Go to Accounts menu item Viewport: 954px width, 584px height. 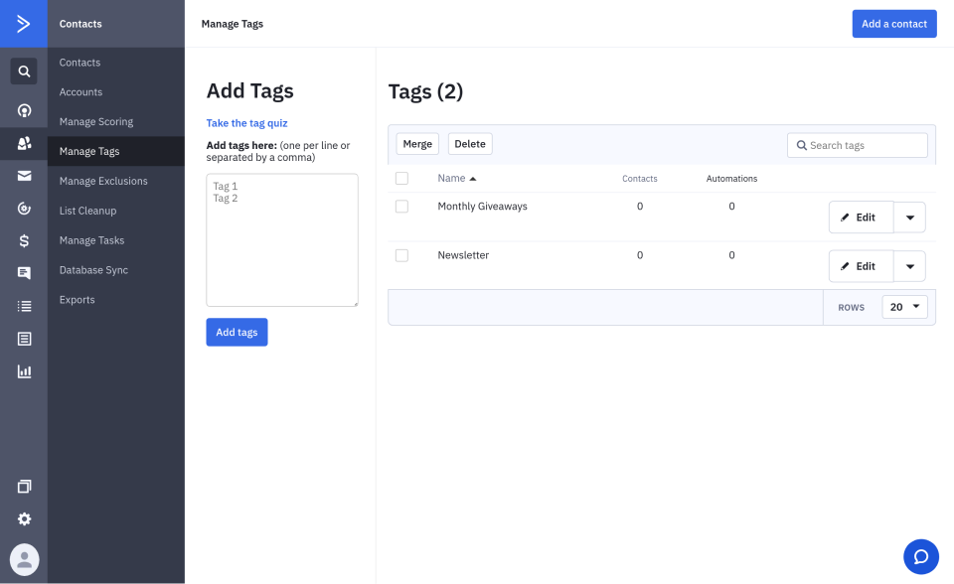80,91
